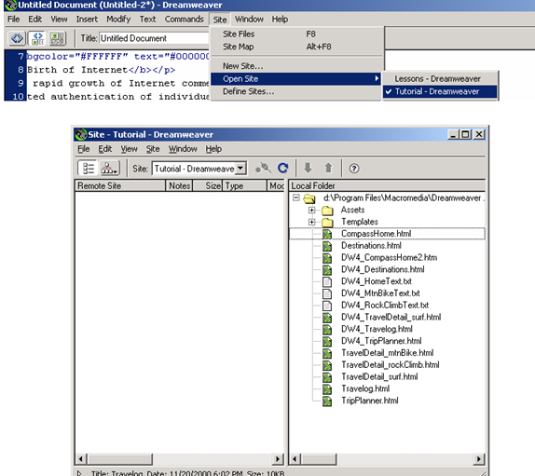Select DW4_TripPlanner.html file
The image size is (535, 476).
point(381,341)
